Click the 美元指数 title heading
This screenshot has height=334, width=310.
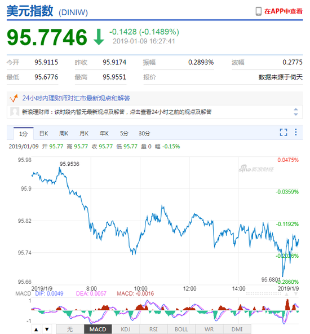pos(30,11)
